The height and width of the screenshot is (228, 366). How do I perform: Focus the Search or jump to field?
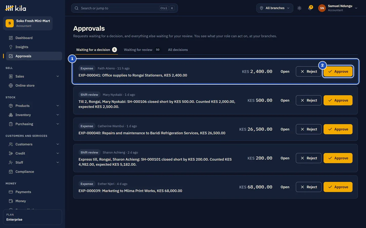click(x=125, y=8)
